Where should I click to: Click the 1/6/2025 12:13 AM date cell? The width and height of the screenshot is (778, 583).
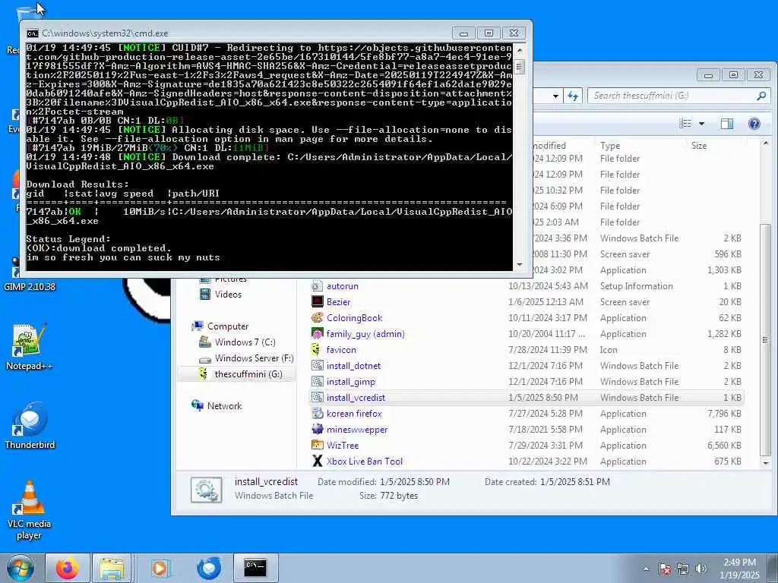pos(546,302)
